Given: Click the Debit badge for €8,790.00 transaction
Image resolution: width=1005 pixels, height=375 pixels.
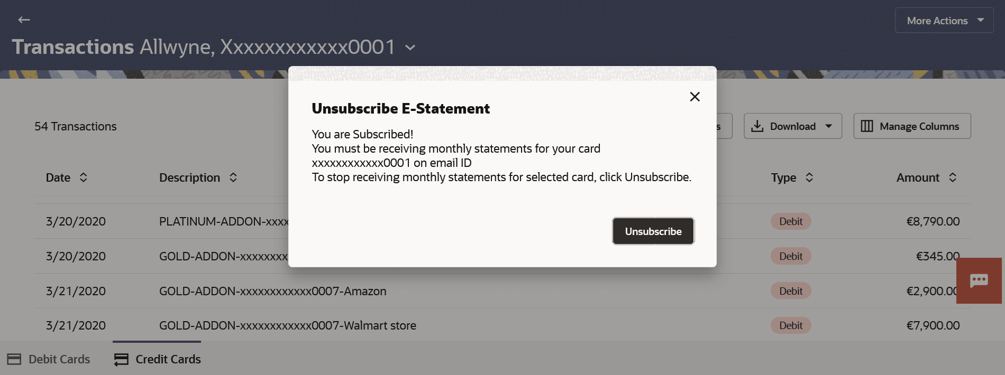Looking at the screenshot, I should click(x=790, y=221).
